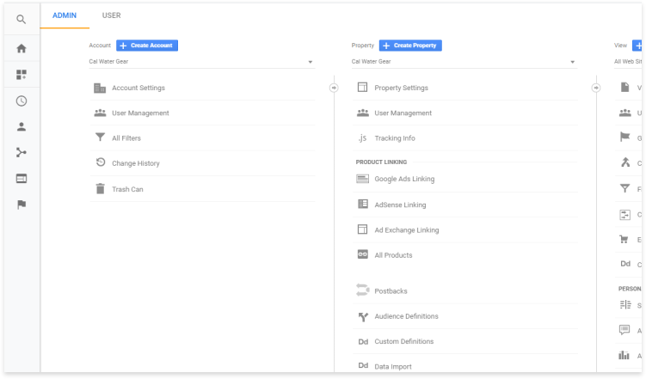The width and height of the screenshot is (646, 379).
Task: Click the property User Management people icon
Action: [x=363, y=113]
